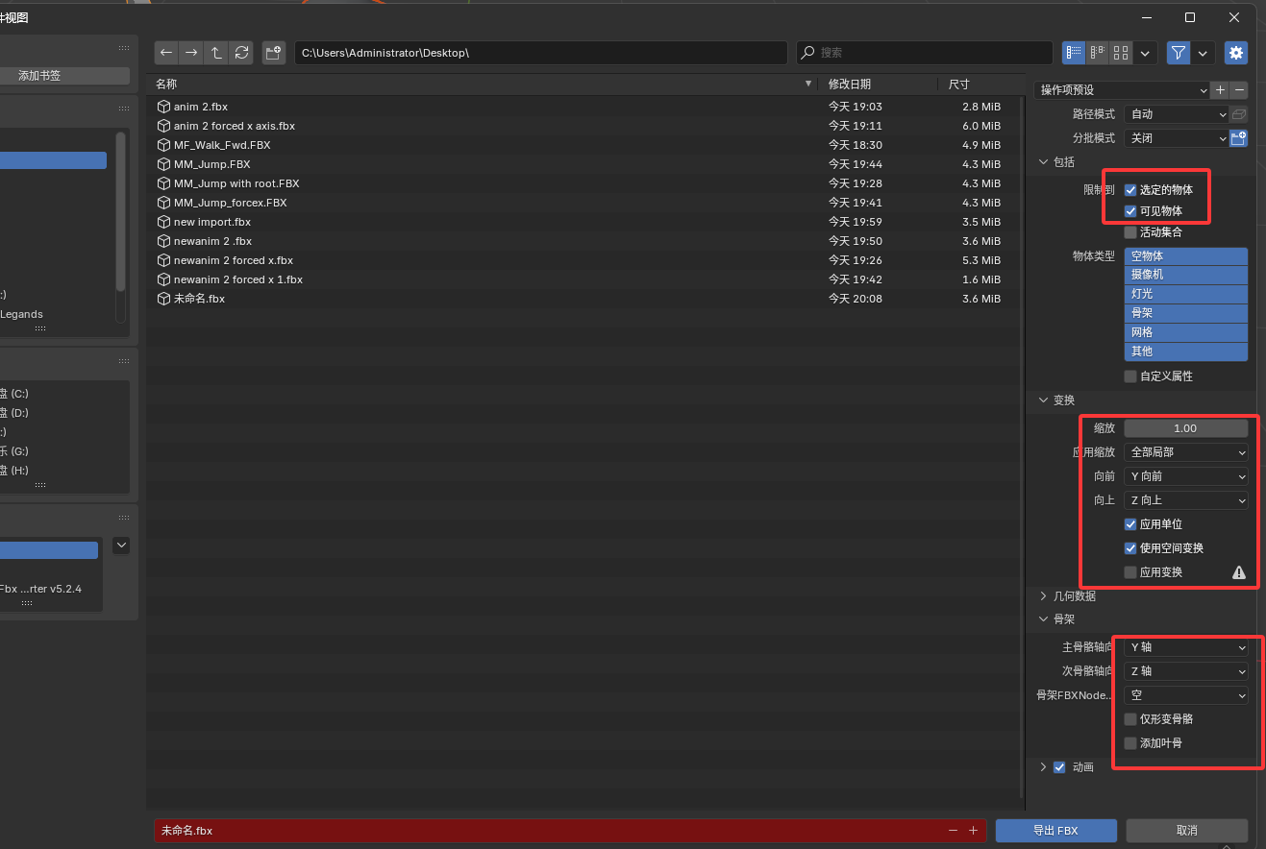1266x849 pixels.
Task: Decrement the filename number with minus
Action: (953, 831)
